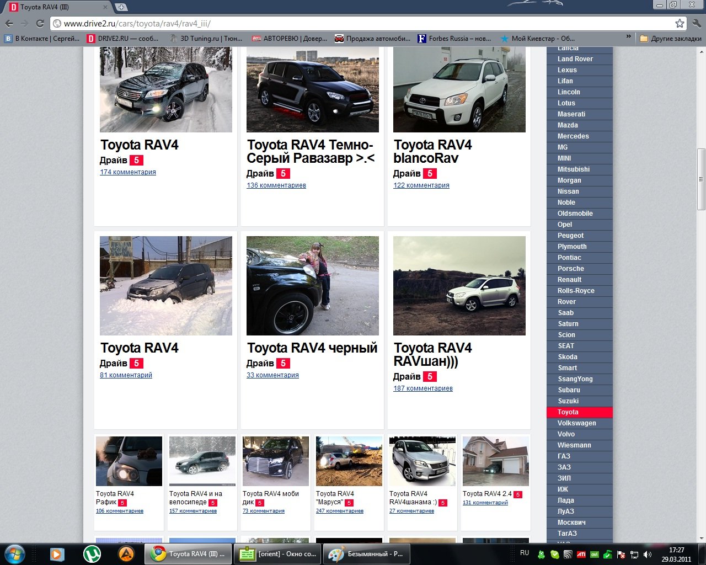The image size is (706, 565).
Task: Click the RU language indicator in tray
Action: pos(525,553)
